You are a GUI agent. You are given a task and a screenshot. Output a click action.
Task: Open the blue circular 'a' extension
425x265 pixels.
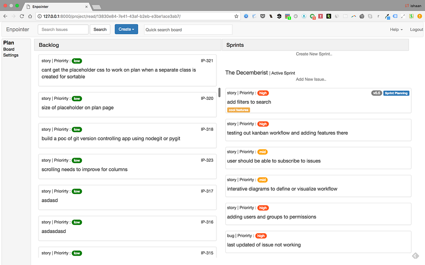(246, 16)
